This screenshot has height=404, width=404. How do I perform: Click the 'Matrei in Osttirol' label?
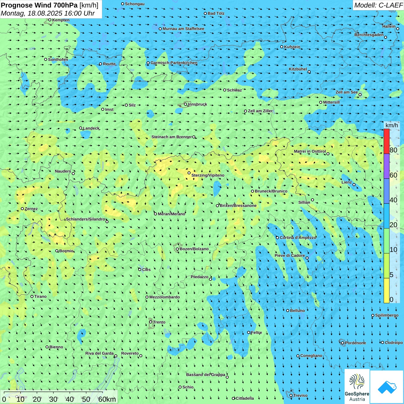tap(310, 151)
